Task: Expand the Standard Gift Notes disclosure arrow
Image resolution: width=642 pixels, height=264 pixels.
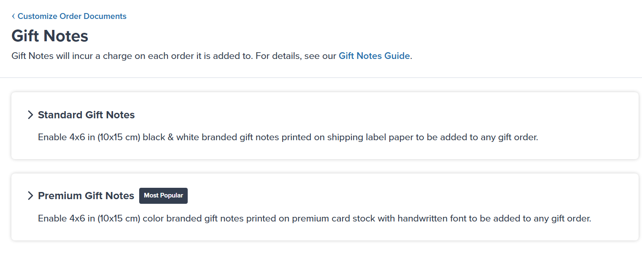Action: point(30,114)
